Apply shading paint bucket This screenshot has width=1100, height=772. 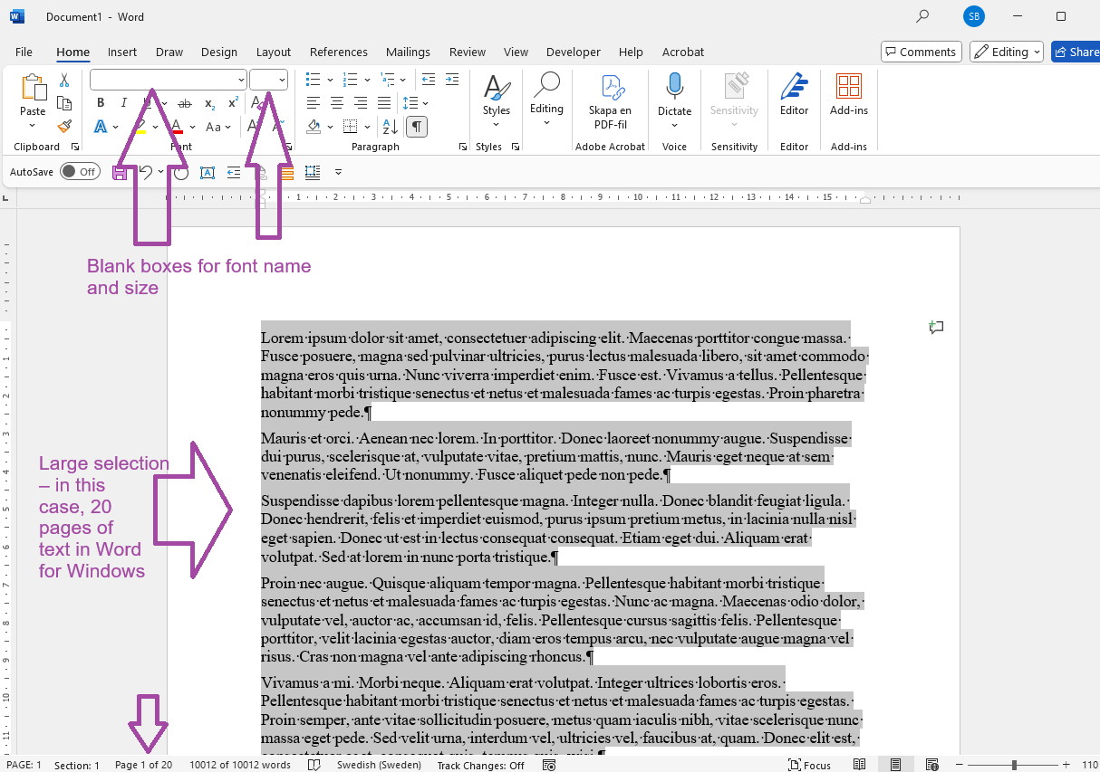(314, 127)
